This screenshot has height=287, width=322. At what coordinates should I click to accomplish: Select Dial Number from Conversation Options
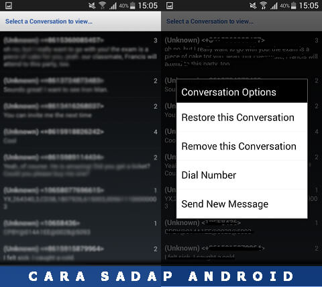(x=241, y=175)
